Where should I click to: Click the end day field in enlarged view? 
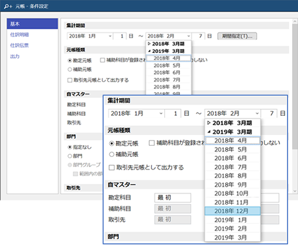270,113
